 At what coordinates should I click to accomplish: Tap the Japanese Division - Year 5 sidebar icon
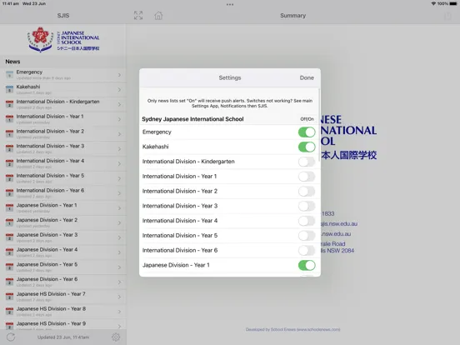point(10,267)
